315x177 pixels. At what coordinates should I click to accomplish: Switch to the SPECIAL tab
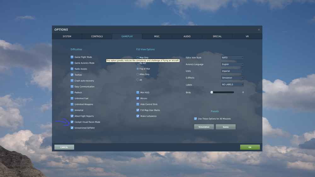coord(217,36)
